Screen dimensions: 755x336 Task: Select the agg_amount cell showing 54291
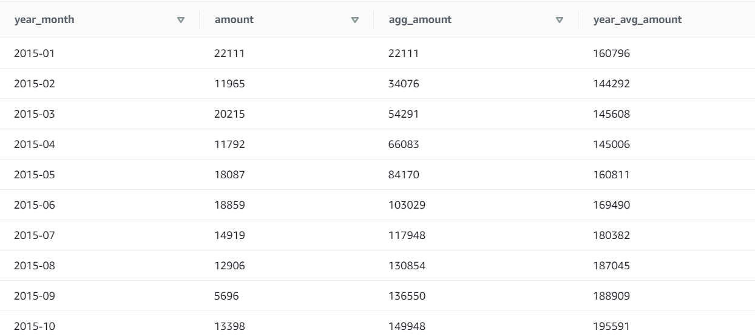404,114
